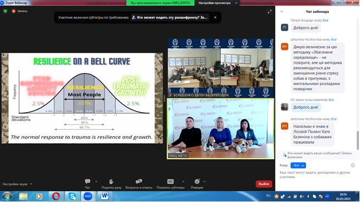This screenshot has height=202, width=360.
Task: Enter fullscreen with the expand arrows icon
Action: click(x=269, y=12)
